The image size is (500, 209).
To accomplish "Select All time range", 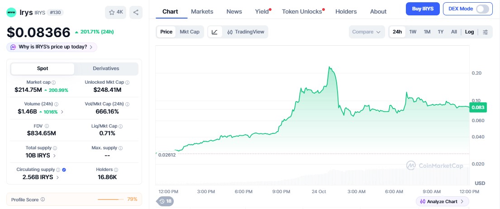I will point(454,32).
